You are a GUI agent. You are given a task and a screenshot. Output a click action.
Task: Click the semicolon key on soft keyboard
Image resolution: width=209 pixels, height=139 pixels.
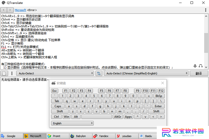click(x=140, y=106)
